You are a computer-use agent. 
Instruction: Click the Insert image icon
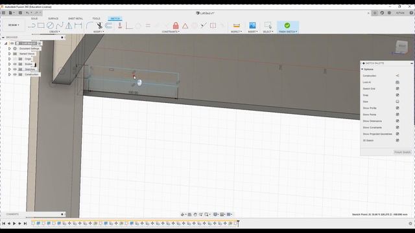[252, 25]
